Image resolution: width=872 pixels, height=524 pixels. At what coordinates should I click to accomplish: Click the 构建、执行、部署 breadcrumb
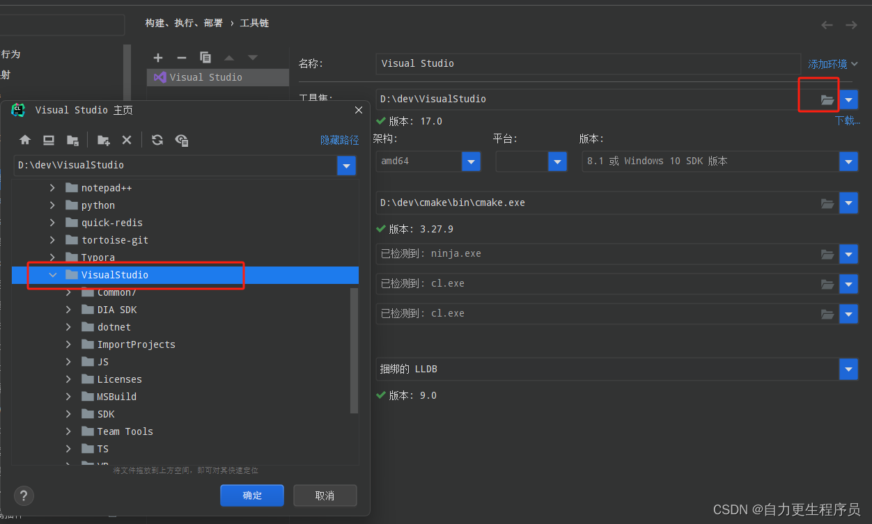click(x=184, y=23)
